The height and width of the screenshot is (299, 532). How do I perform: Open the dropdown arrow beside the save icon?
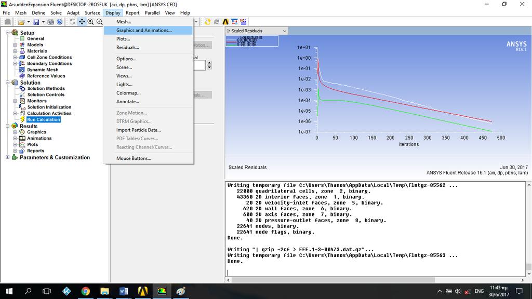pyautogui.click(x=44, y=22)
